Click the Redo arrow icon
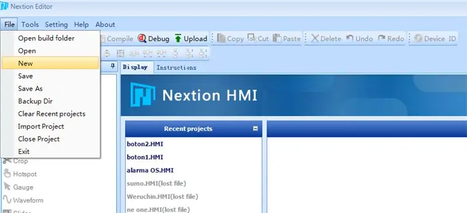The image size is (467, 213). click(382, 38)
